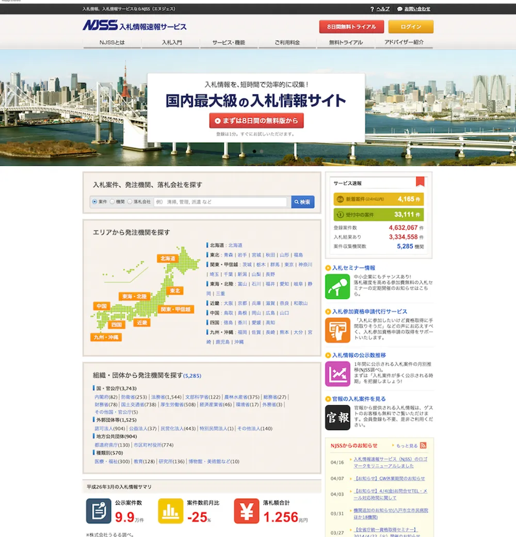Click the black 官報 gazette icon

click(337, 417)
